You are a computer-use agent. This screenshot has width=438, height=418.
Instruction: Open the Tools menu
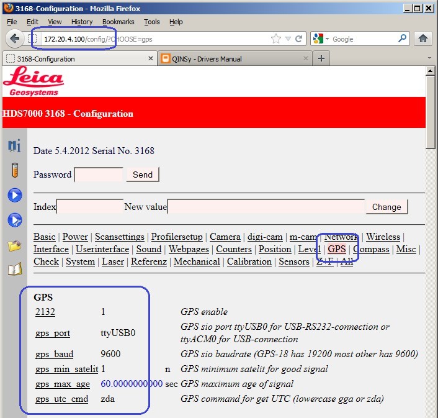151,22
